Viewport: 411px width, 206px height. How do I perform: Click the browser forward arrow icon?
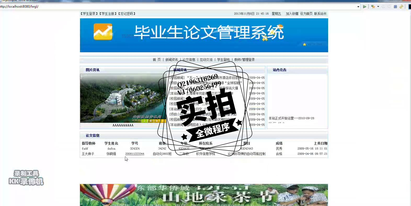pyautogui.click(x=389, y=7)
